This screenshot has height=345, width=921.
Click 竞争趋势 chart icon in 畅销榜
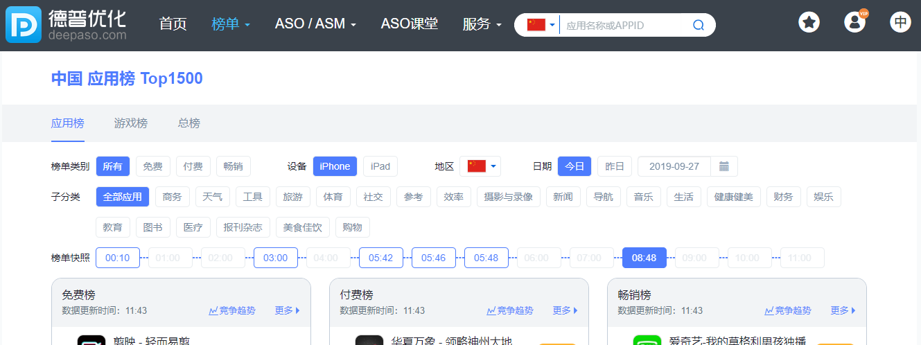click(769, 311)
